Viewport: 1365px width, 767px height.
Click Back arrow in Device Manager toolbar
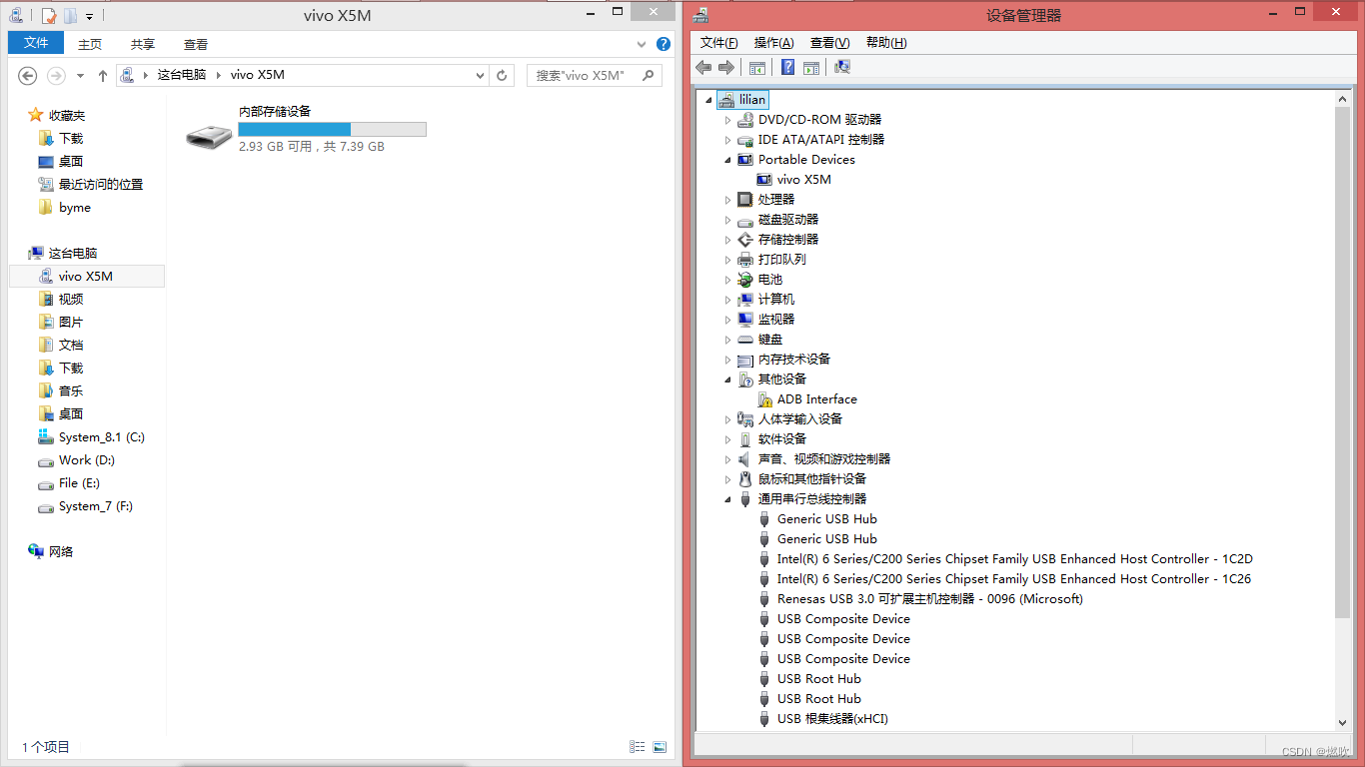point(703,67)
